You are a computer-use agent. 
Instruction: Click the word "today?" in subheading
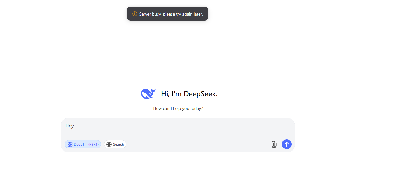pyautogui.click(x=196, y=108)
